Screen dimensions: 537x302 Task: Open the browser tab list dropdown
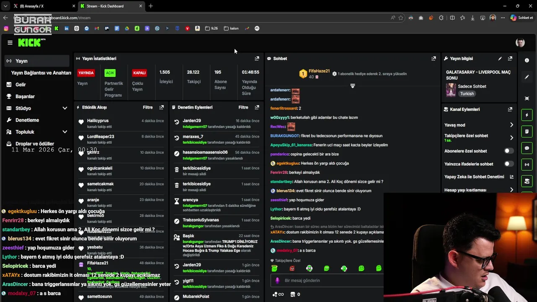[x=5, y=6]
